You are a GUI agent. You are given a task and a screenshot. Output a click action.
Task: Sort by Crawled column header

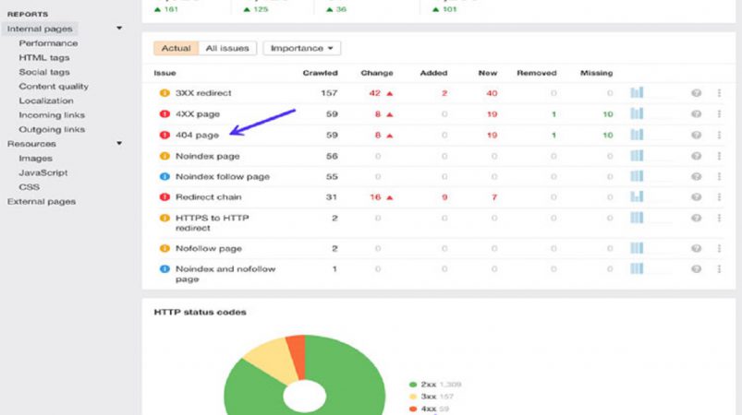[320, 73]
